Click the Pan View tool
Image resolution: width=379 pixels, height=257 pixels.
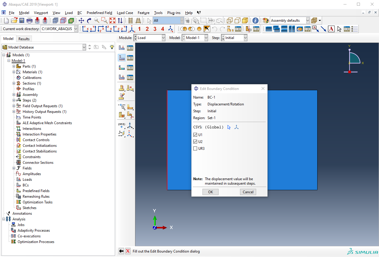[x=81, y=21]
